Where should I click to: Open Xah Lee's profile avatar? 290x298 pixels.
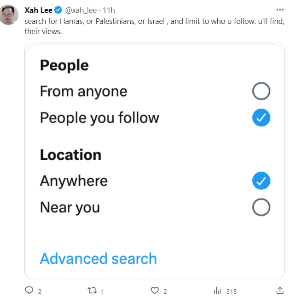click(10, 16)
